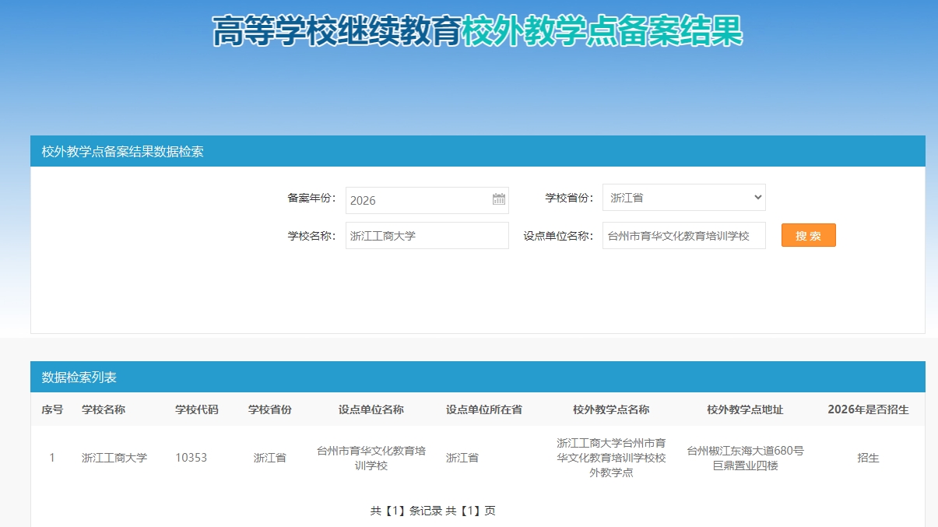
Task: Click the 设点单位所在省 column header
Action: [x=484, y=409]
